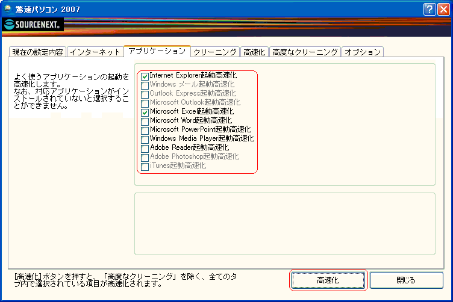The height and width of the screenshot is (302, 453).
Task: Switch to 現在の設定内容 tab
Action: coord(37,52)
